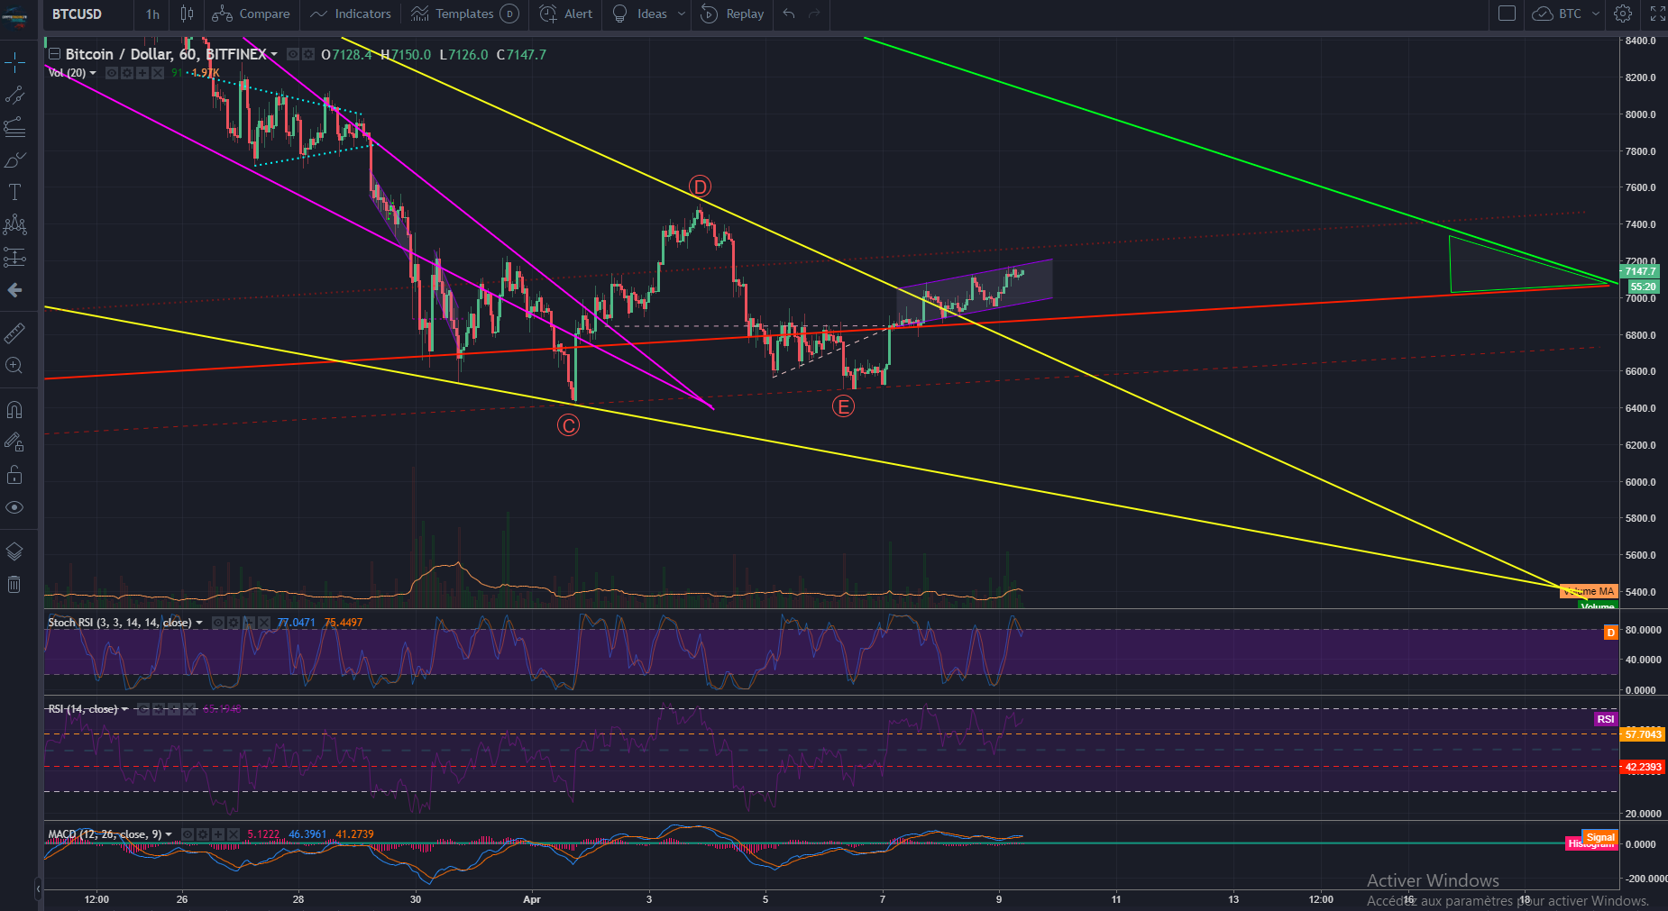This screenshot has height=911, width=1668.
Task: Open the Ideas button
Action: click(640, 14)
